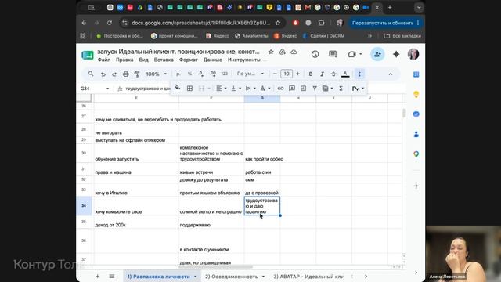Print the spreadsheet
The height and width of the screenshot is (282, 501).
(125, 74)
